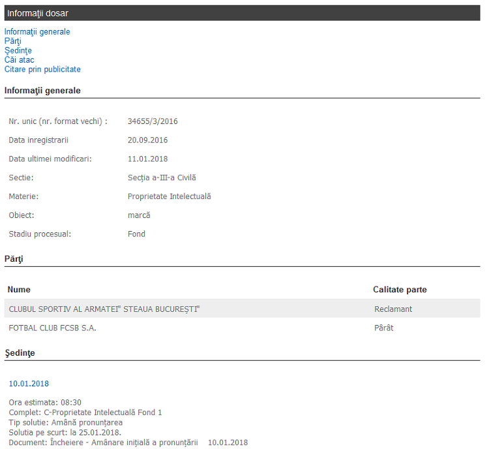
Task: Select the FOTBAL CLUB FCSB S.A. row
Action: pos(243,328)
